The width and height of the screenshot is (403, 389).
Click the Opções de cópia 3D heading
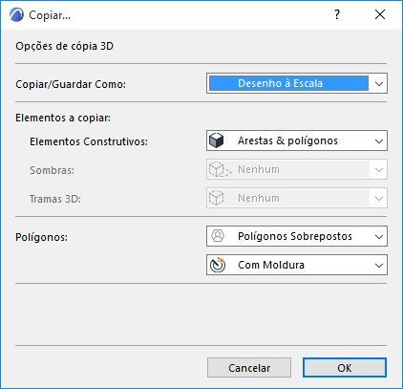point(65,46)
